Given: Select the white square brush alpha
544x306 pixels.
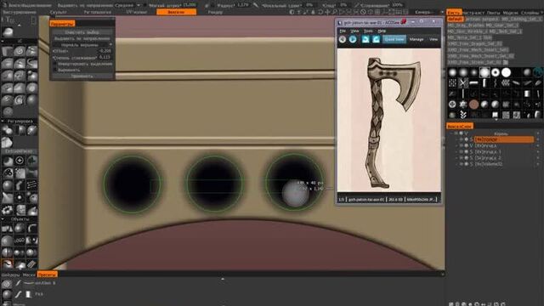Looking at the screenshot, I should (496, 115).
